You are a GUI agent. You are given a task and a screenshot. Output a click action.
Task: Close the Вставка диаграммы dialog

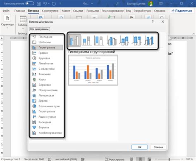click(163, 21)
